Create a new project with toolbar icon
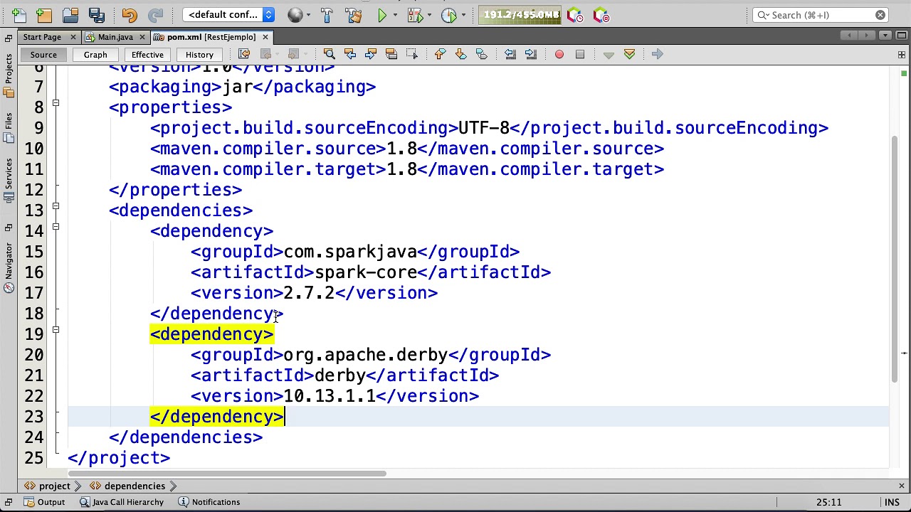 point(43,15)
